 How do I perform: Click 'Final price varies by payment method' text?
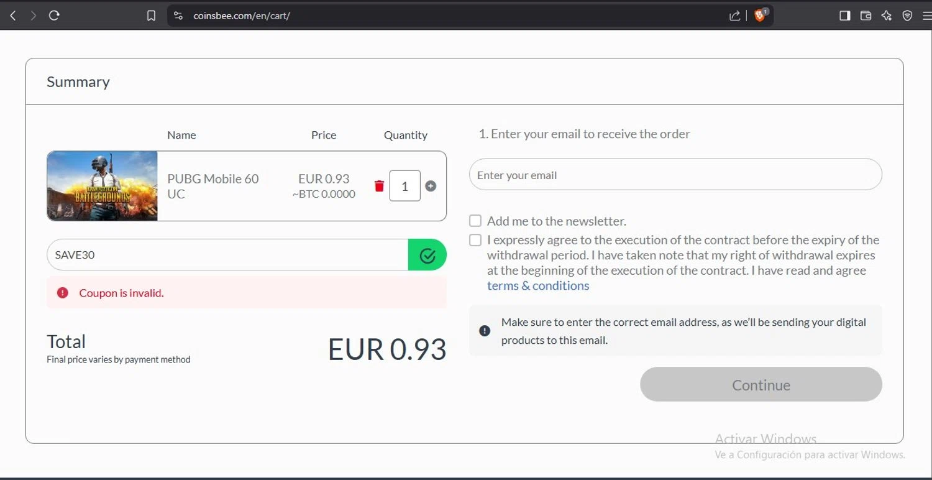pos(119,359)
